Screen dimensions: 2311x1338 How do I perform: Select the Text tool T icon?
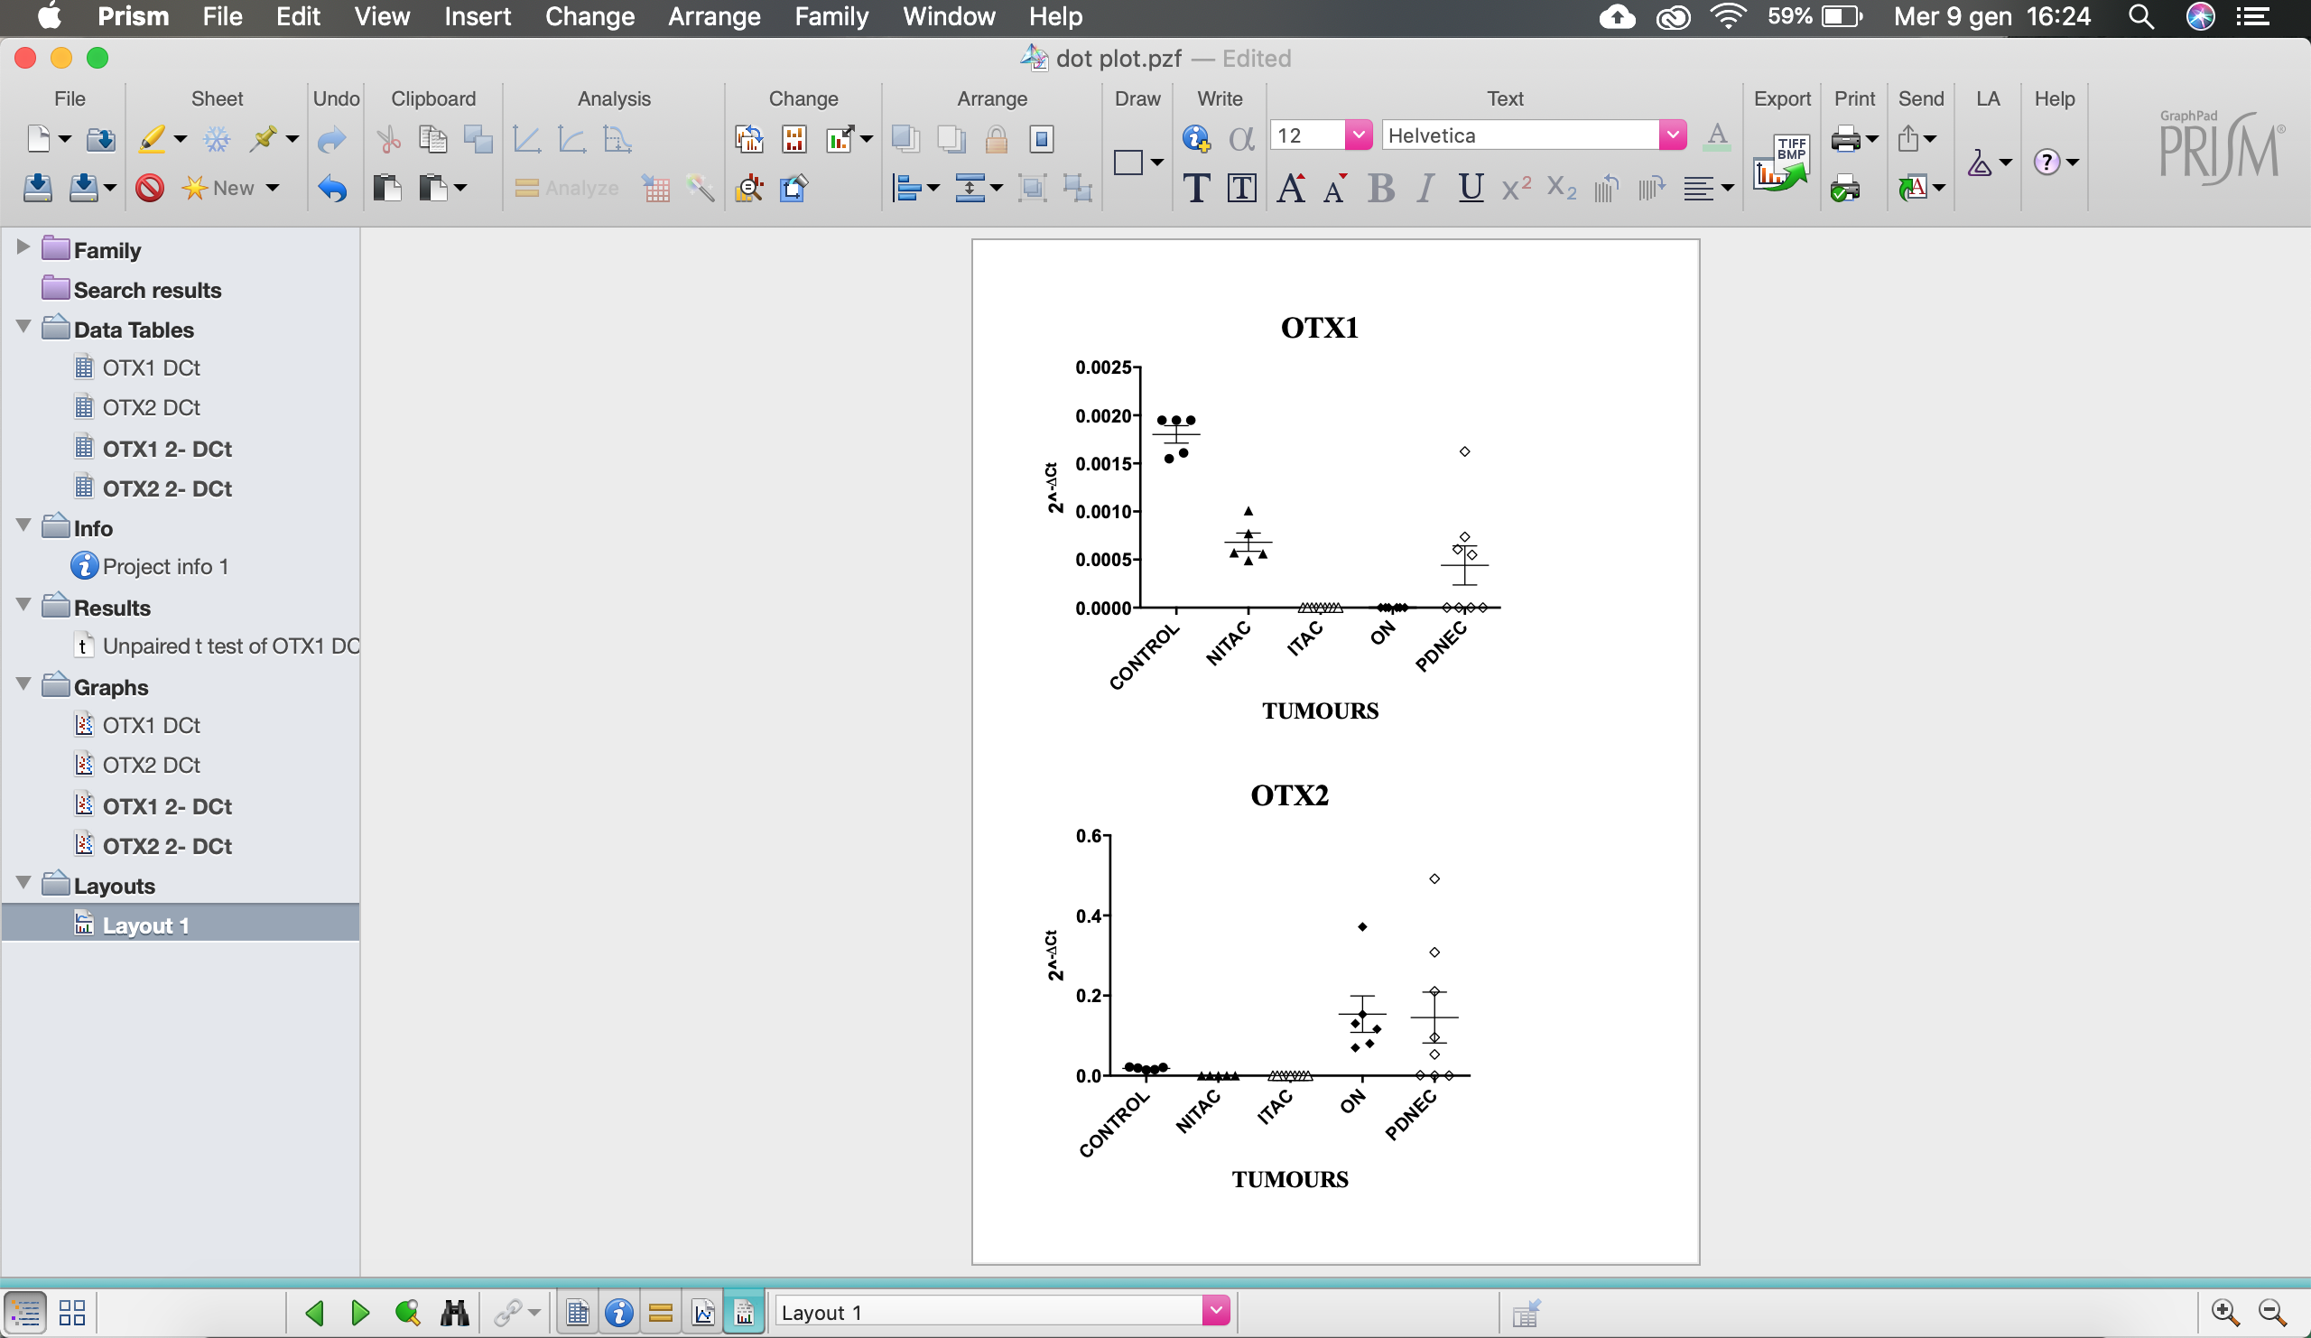(x=1196, y=188)
